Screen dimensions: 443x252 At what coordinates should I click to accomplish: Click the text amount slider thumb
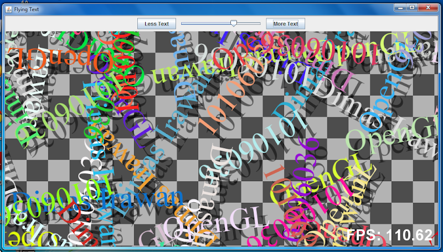click(234, 23)
